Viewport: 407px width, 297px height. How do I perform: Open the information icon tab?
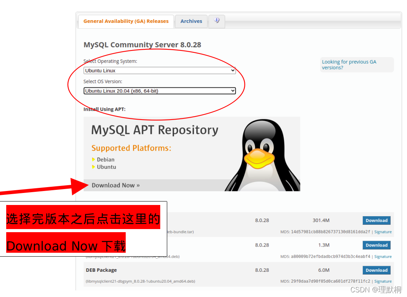(217, 21)
